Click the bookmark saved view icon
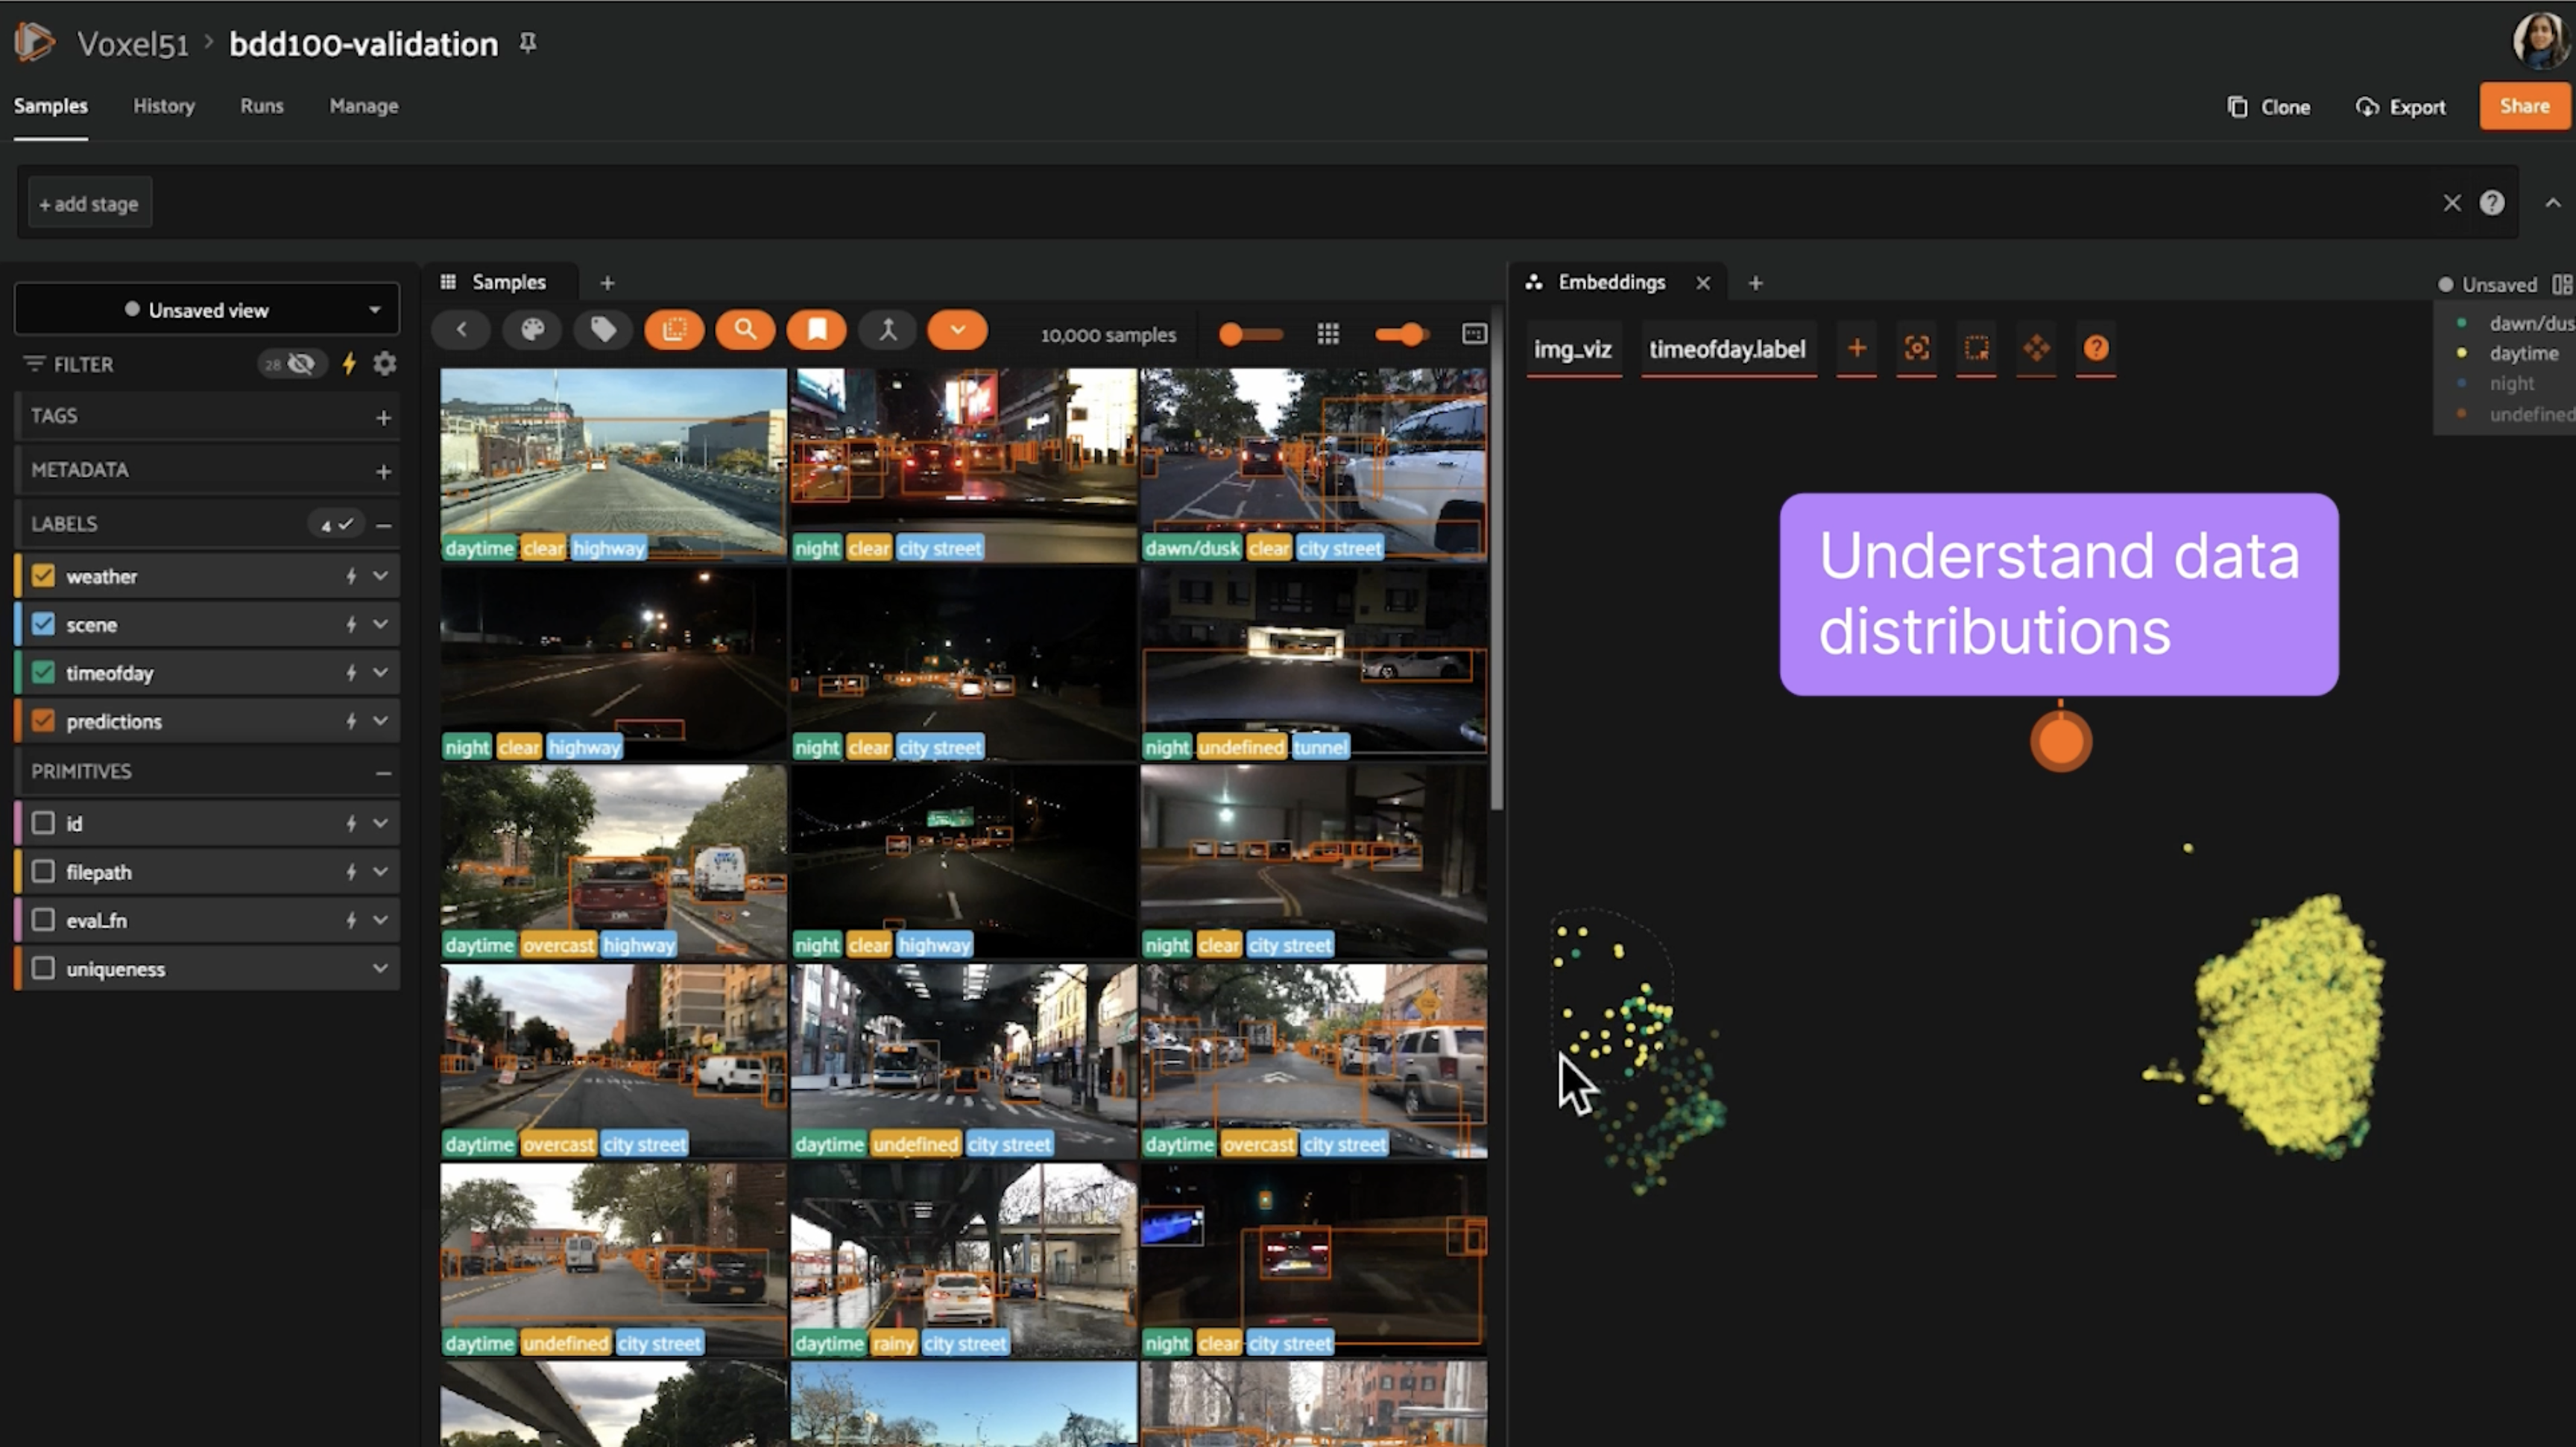Image resolution: width=2576 pixels, height=1447 pixels. point(816,331)
